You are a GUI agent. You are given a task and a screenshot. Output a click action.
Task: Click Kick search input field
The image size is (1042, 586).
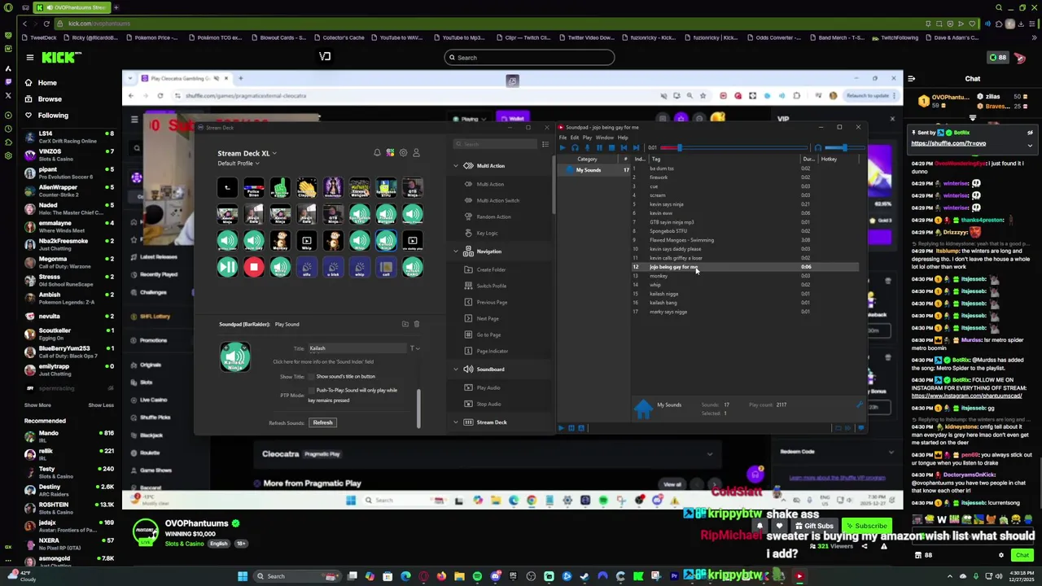(529, 58)
